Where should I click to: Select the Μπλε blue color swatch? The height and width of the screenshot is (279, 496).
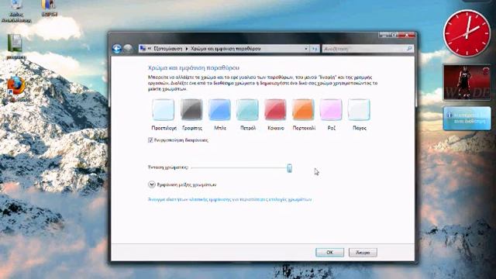[x=219, y=109]
